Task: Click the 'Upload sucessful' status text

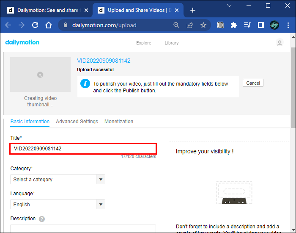Action: 95,69
